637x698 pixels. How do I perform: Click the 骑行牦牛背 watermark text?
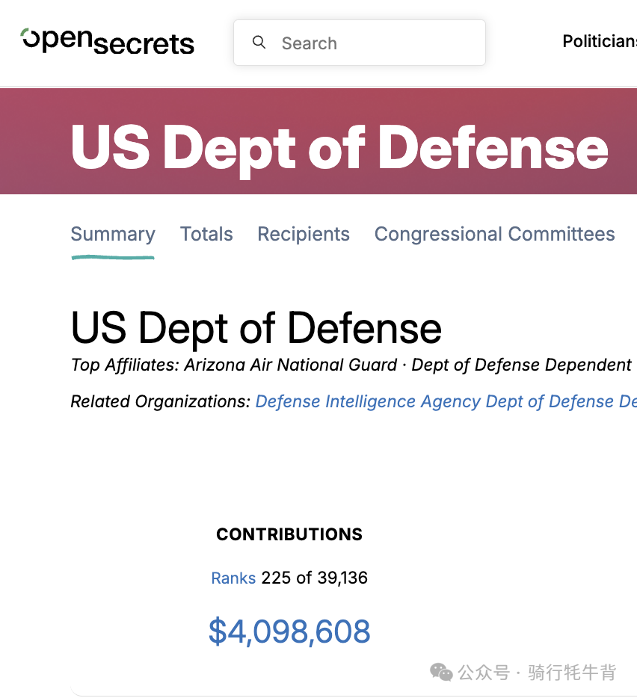tap(572, 672)
